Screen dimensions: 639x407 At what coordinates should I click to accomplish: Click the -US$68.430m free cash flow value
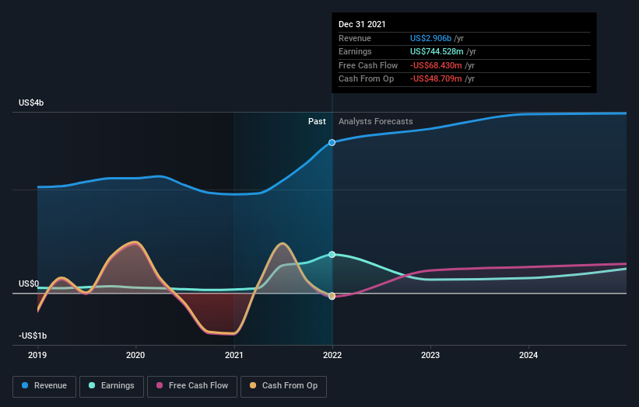(436, 65)
